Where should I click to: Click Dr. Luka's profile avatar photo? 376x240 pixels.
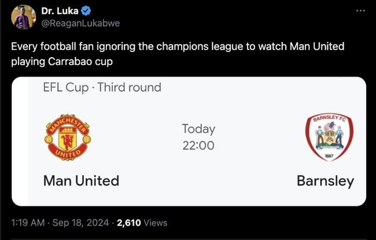22,17
